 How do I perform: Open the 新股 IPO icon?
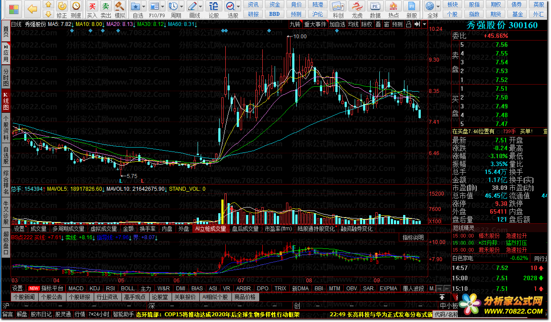412,9
